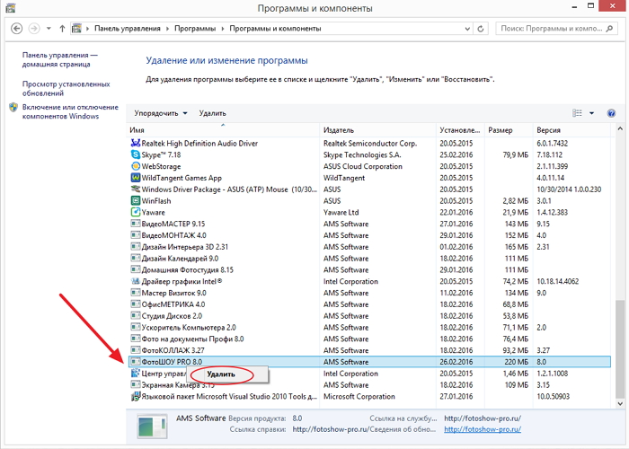Select ОфисМЕТРИКА 4.0 entry
This screenshot has width=629, height=449.
point(369,304)
